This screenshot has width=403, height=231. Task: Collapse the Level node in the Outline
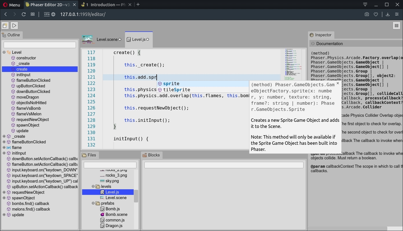[x=4, y=52]
